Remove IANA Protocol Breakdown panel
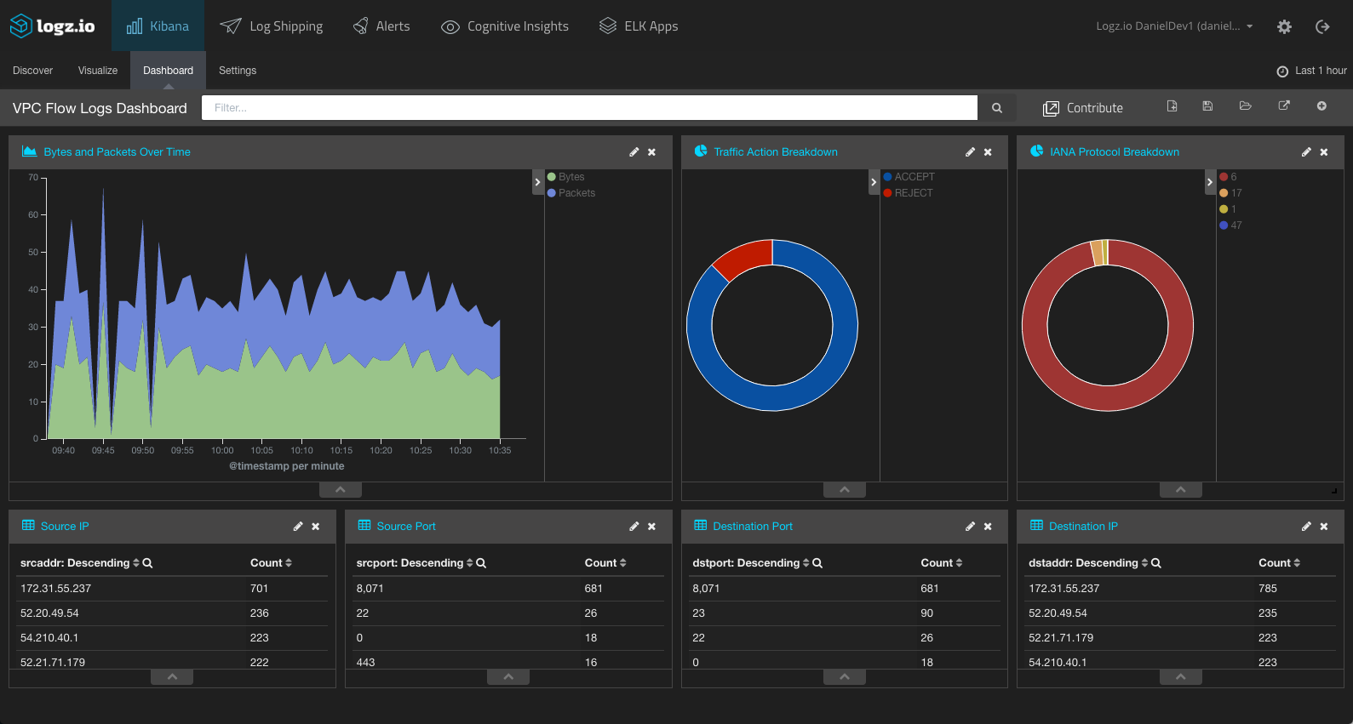Screen dimensions: 1353x724 point(1324,152)
